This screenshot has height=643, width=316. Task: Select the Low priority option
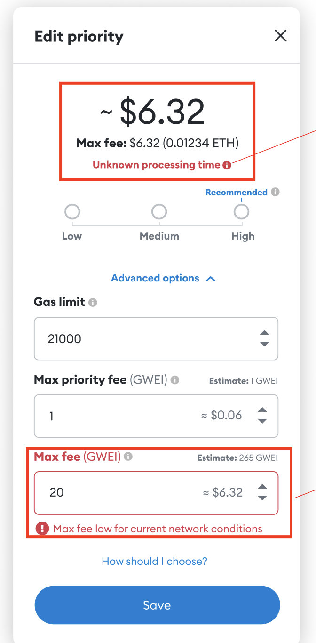tap(72, 211)
